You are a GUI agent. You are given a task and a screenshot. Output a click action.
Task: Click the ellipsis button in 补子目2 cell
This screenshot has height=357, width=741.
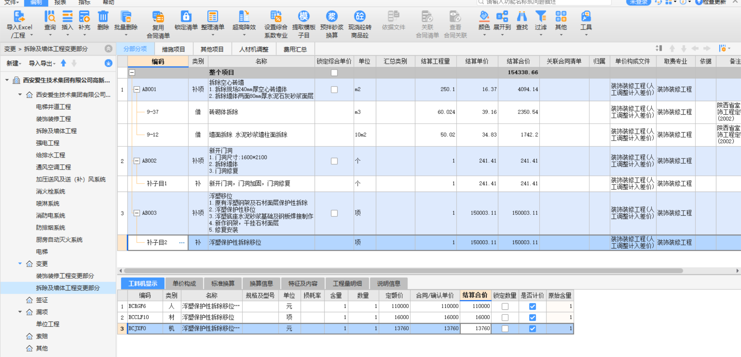click(x=181, y=243)
